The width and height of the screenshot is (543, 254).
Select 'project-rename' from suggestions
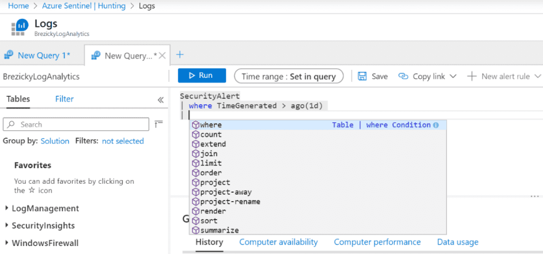tap(318, 202)
